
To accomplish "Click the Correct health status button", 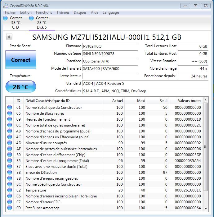I will point(21,60).
